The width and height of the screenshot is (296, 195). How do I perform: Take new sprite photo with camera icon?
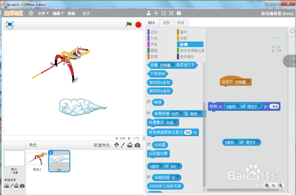pyautogui.click(x=137, y=145)
